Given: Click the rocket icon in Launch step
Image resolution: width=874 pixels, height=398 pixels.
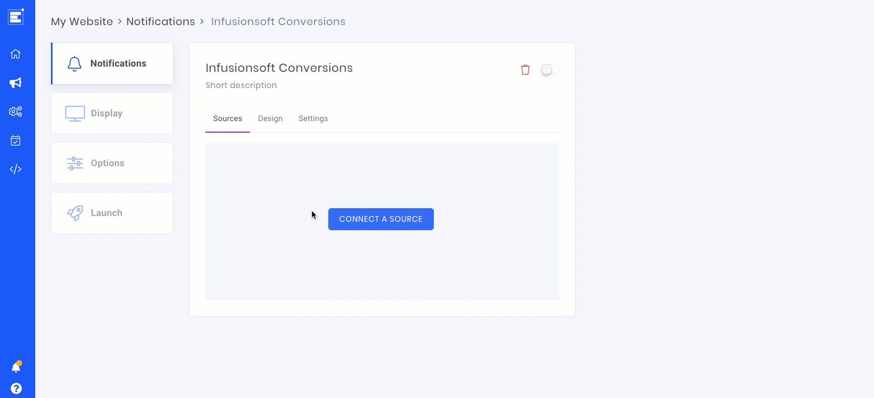Looking at the screenshot, I should pos(75,213).
